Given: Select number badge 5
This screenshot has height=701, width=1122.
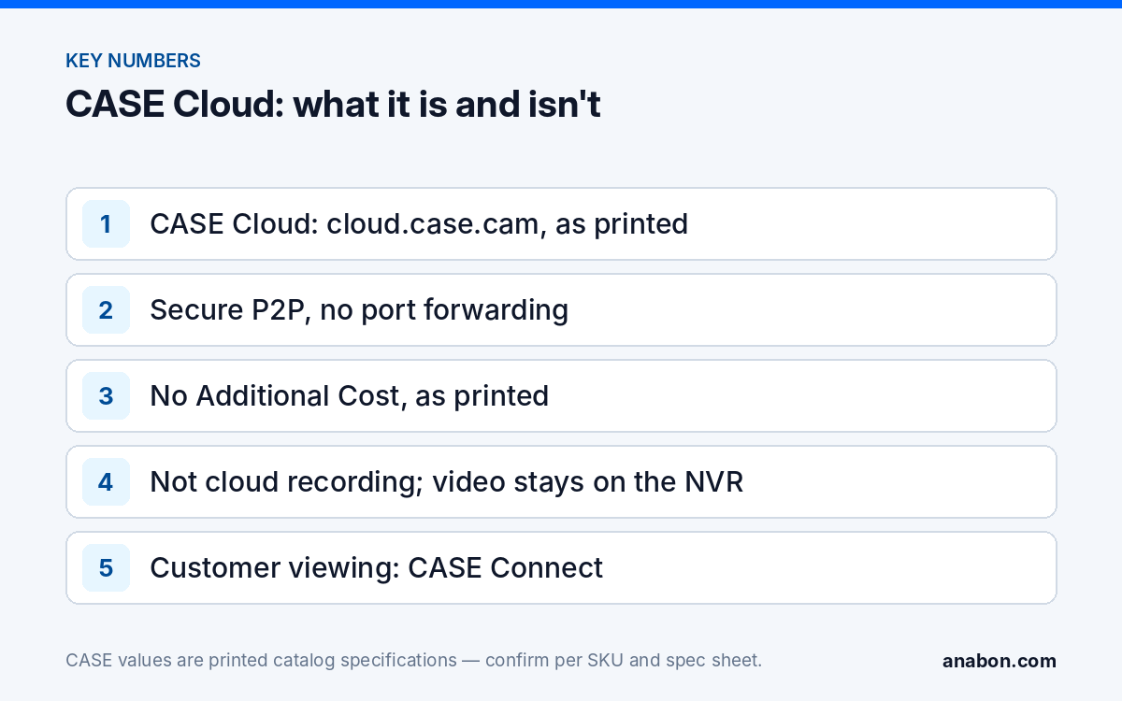Looking at the screenshot, I should pyautogui.click(x=106, y=568).
